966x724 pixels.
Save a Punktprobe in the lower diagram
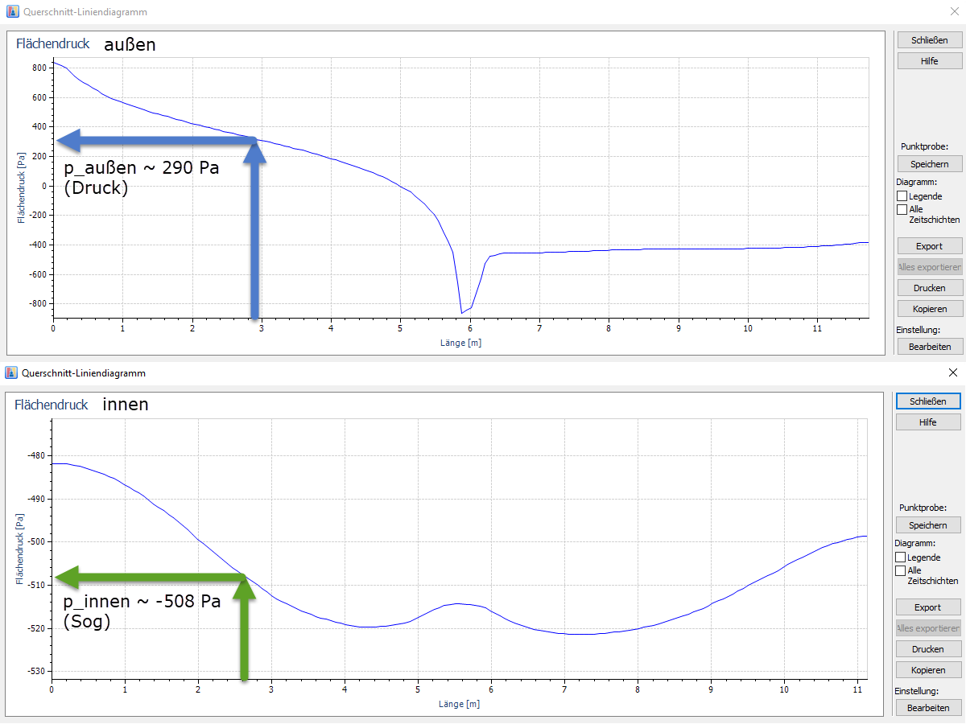click(x=927, y=524)
